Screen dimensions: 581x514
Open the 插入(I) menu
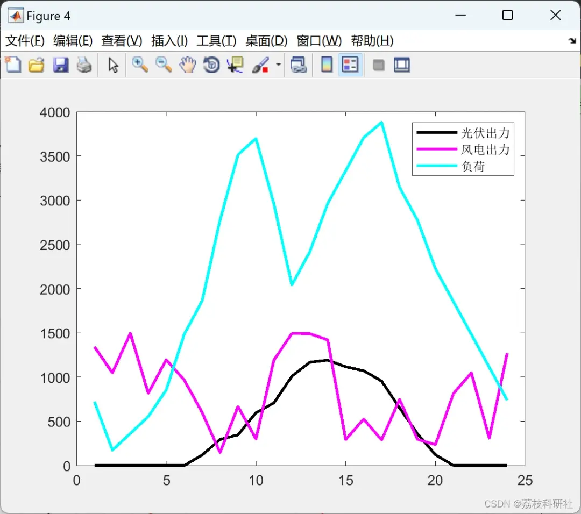point(169,41)
